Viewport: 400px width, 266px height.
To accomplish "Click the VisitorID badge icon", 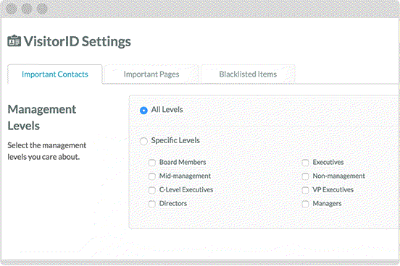I will tap(14, 41).
